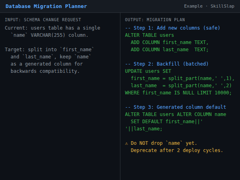Click the WHERE first_name IS NULL line

(x=178, y=93)
